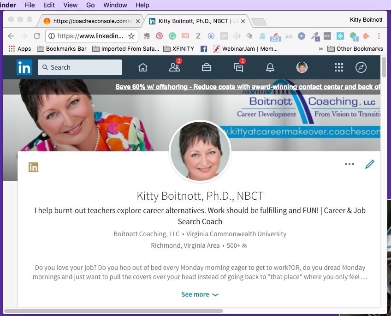The image size is (391, 316).
Task: Click the Richmond, Virginia Area location text
Action: coord(185,246)
